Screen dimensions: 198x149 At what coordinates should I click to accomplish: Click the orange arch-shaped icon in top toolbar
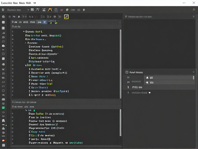coord(50,10)
